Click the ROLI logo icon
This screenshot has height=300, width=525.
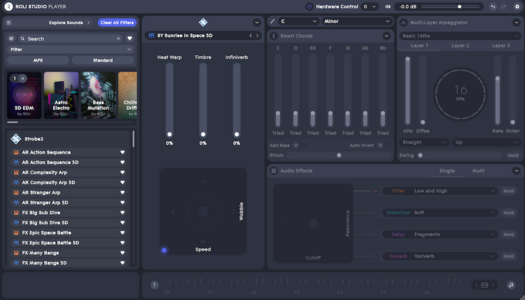click(8, 6)
